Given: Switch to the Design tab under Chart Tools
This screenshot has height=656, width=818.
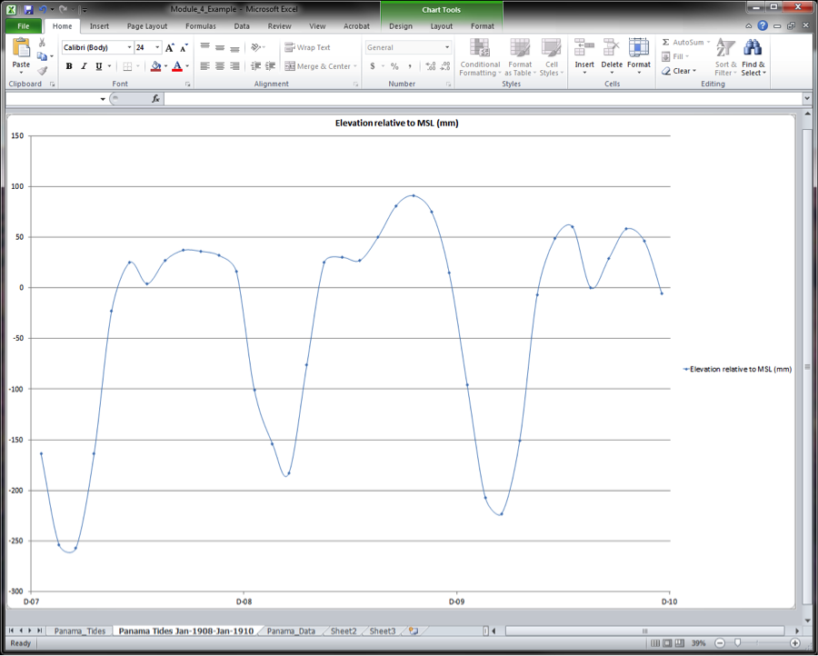Looking at the screenshot, I should pos(401,26).
